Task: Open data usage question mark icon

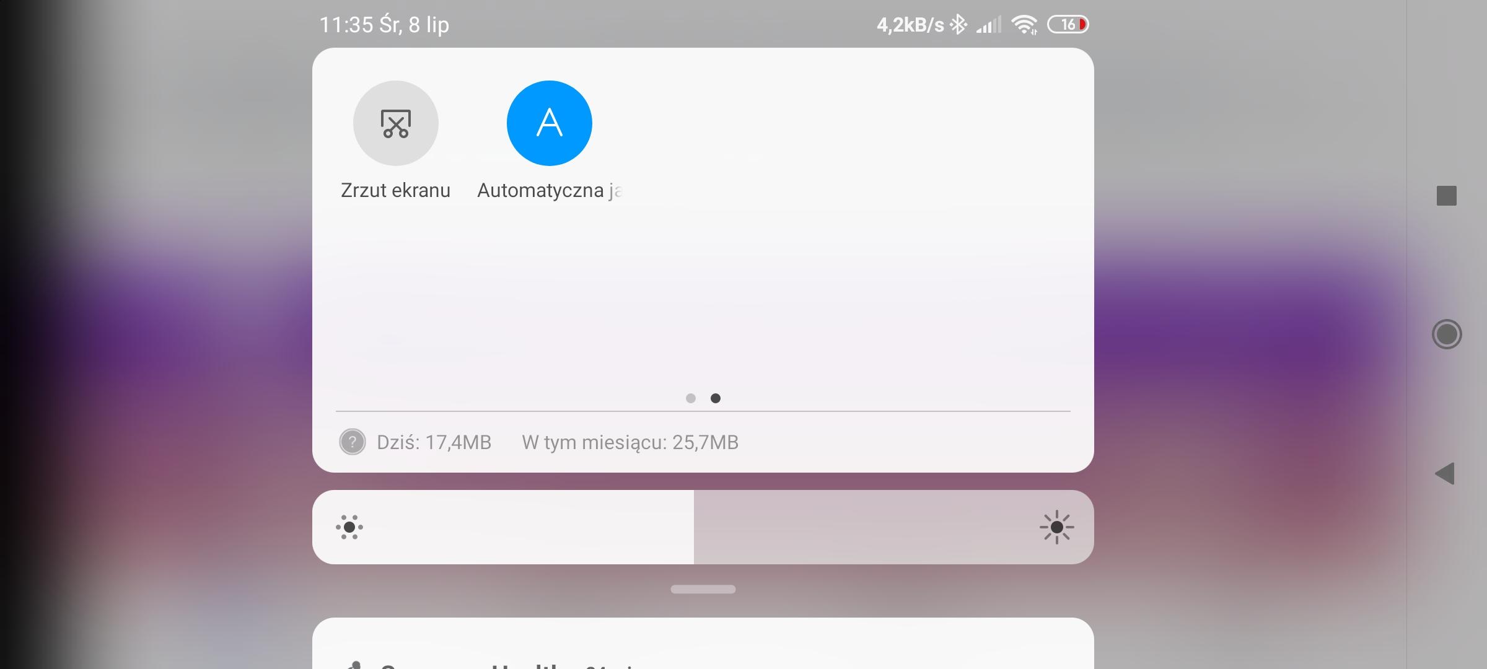Action: (353, 442)
